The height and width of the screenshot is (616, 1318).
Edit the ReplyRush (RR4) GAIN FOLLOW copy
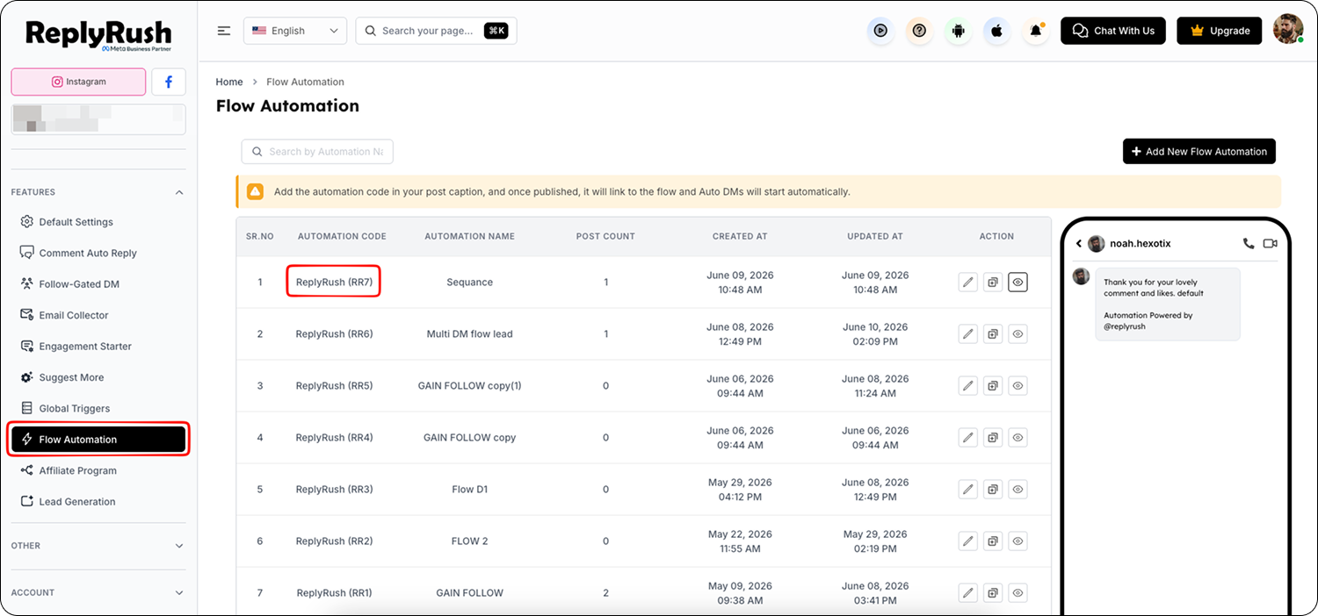(x=968, y=438)
